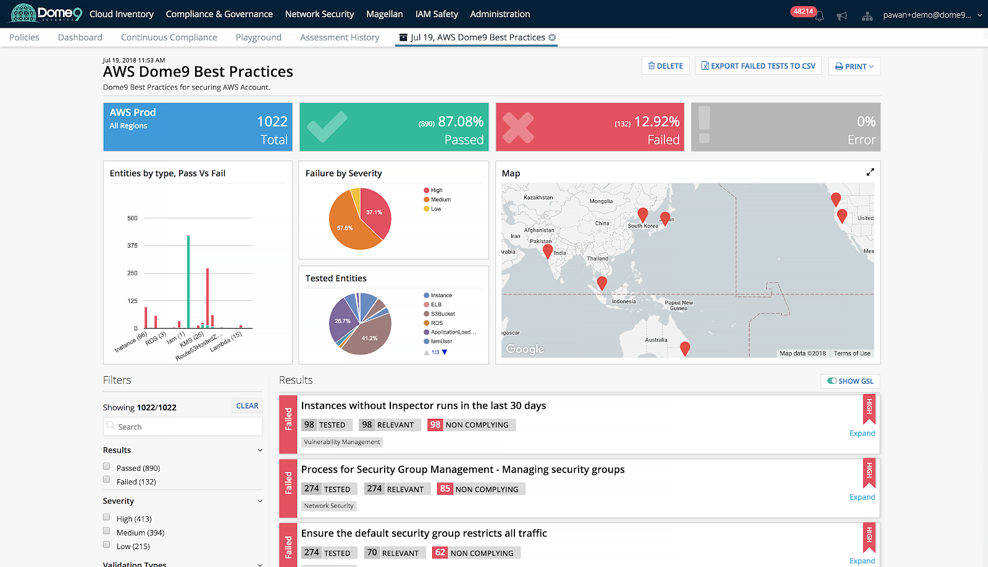The height and width of the screenshot is (567, 988).
Task: Click the Japan map pin
Action: click(665, 219)
